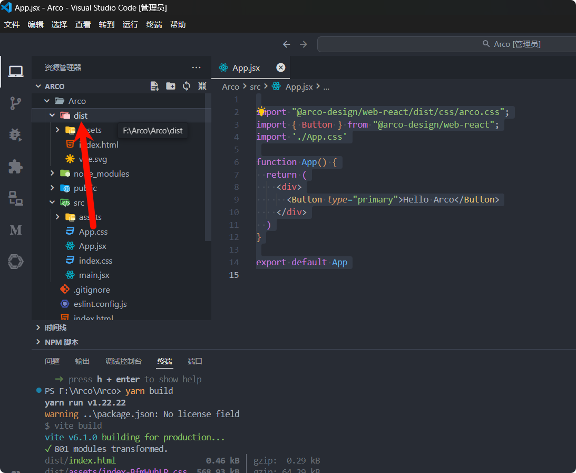Screen dimensions: 576x473
Task: Open the 终端 menu
Action: point(154,25)
